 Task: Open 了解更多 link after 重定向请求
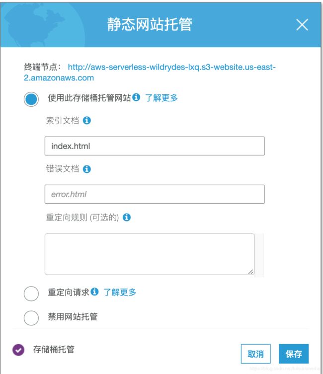120,292
